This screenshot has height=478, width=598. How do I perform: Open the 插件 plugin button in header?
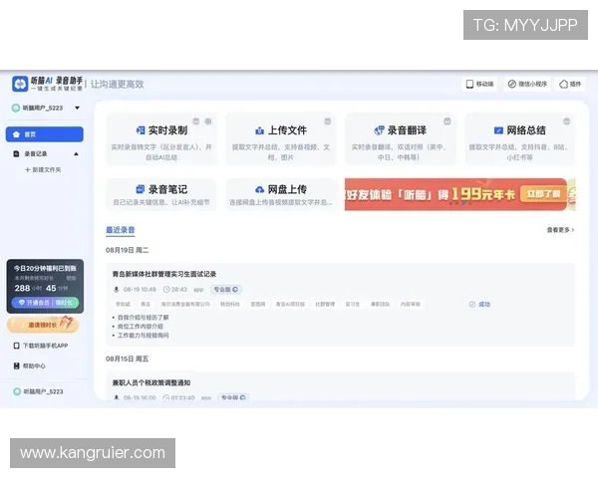(570, 84)
